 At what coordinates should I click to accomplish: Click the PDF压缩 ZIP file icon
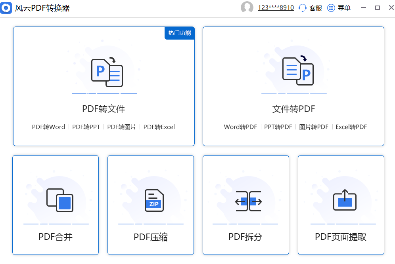pyautogui.click(x=154, y=200)
